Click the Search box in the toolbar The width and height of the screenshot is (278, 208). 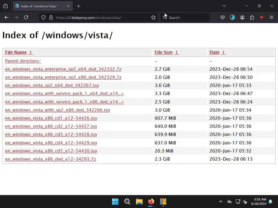click(x=185, y=18)
